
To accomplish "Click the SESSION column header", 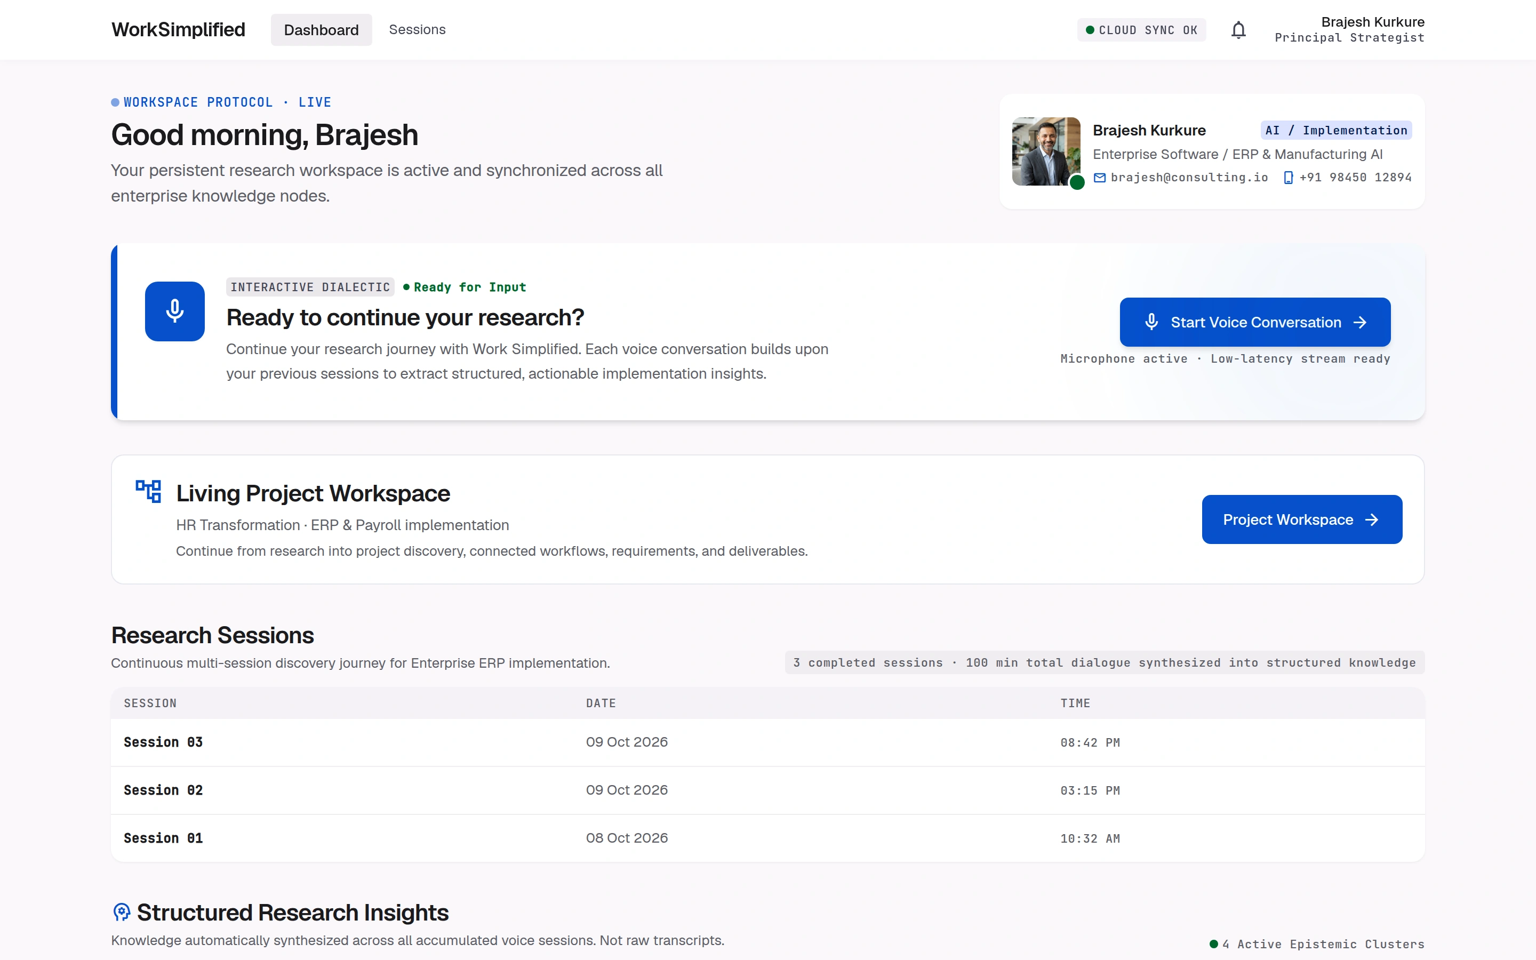I will pyautogui.click(x=150, y=703).
